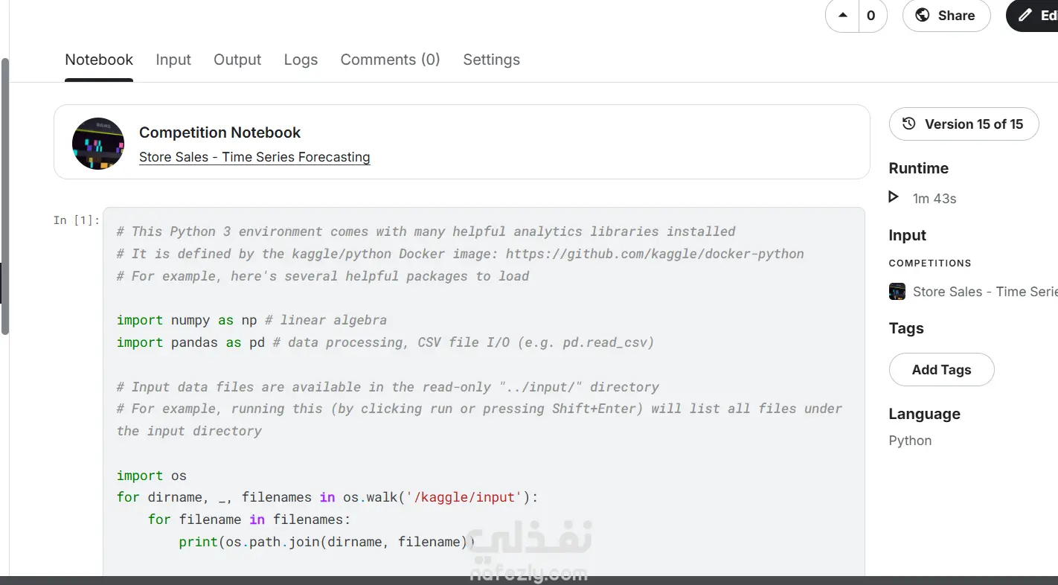This screenshot has width=1058, height=585.
Task: Click the version history clock icon
Action: tap(908, 124)
